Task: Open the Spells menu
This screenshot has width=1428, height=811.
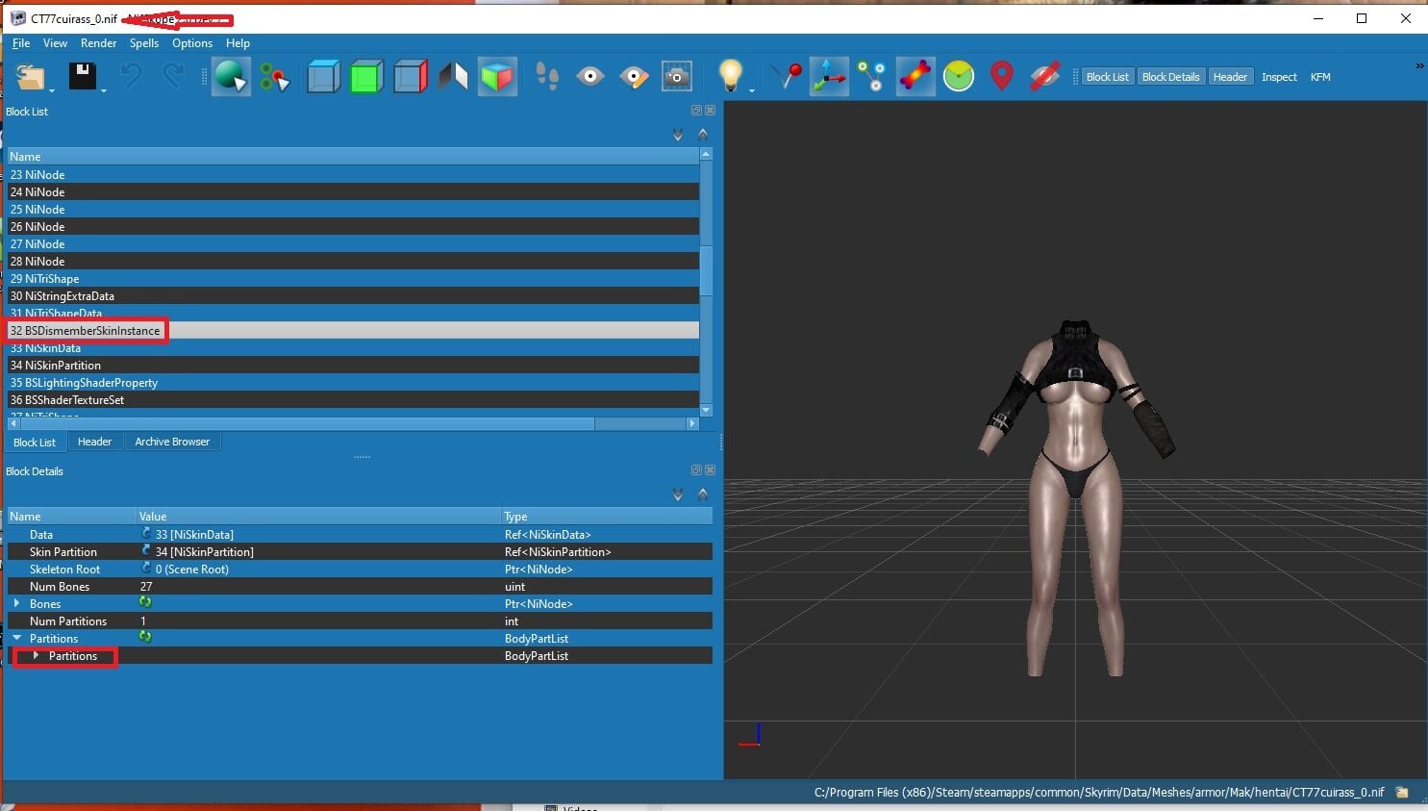Action: point(144,43)
